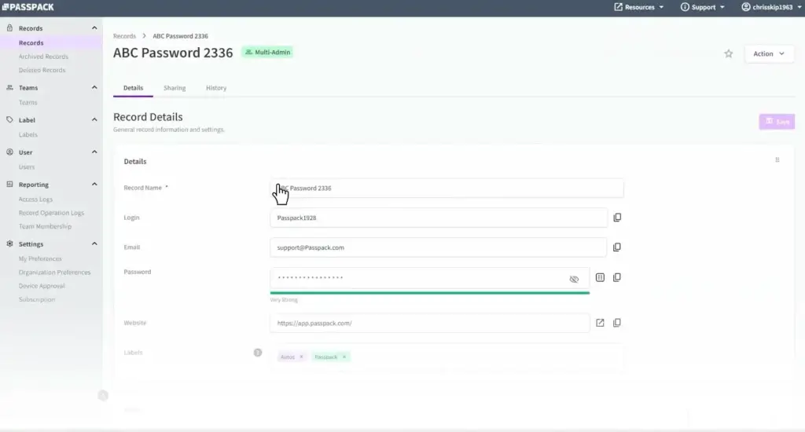The height and width of the screenshot is (432, 805).
Task: Collapse the Reporting sidebar section
Action: click(x=94, y=185)
